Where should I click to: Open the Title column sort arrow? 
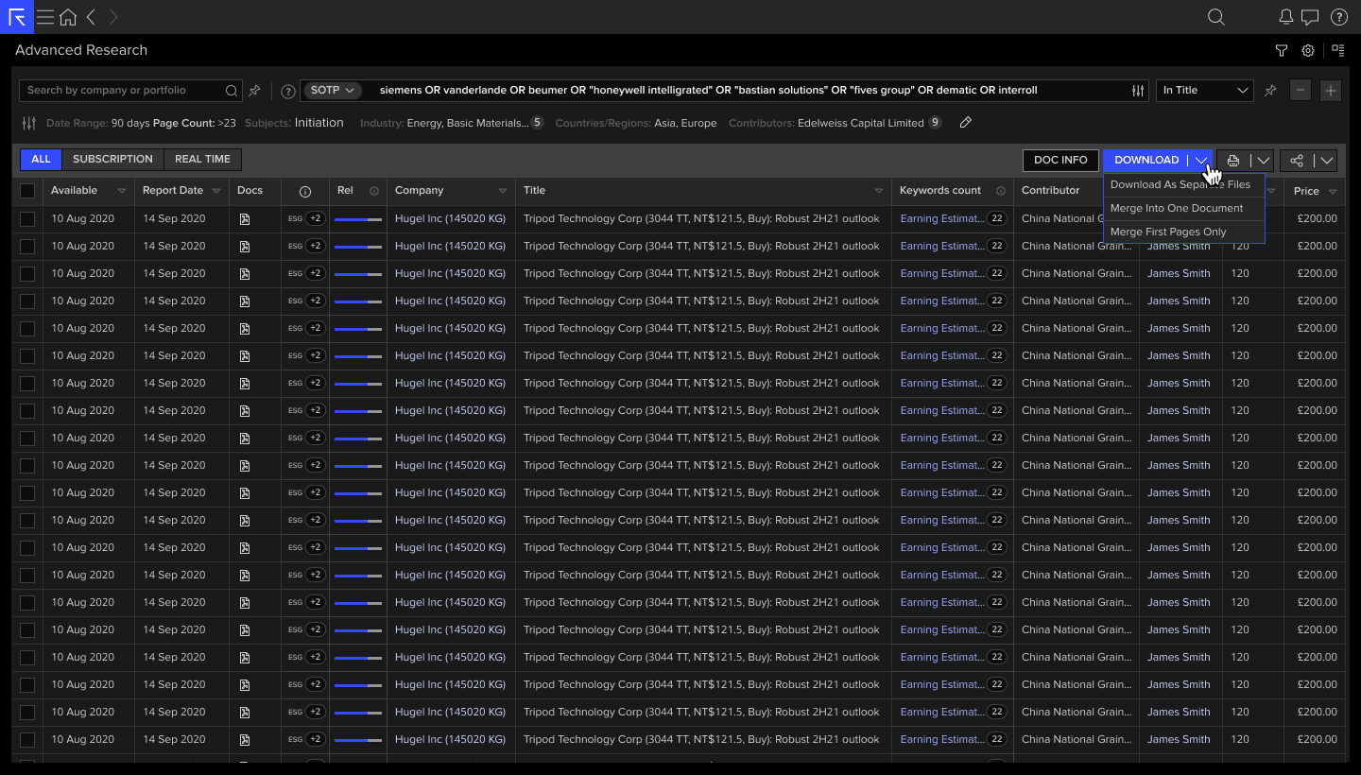[880, 191]
